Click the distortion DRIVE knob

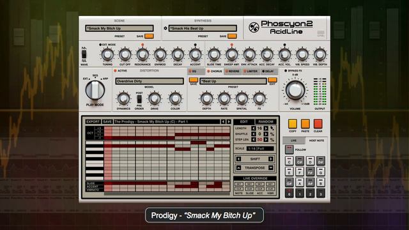[x=155, y=99]
